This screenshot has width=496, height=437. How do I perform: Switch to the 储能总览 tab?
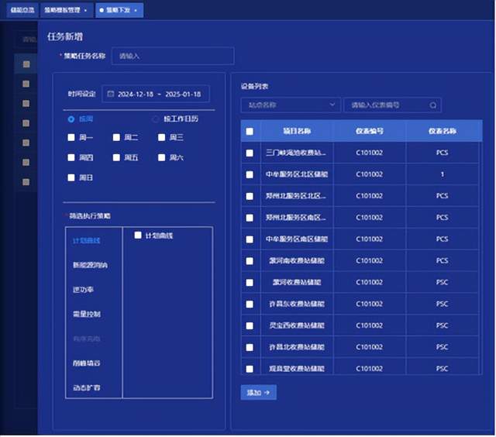coord(22,10)
